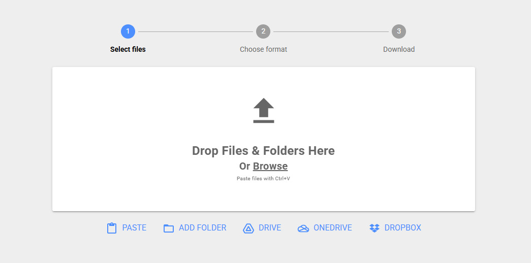This screenshot has width=531, height=263.
Task: Click the Add Folder icon
Action: 168,228
